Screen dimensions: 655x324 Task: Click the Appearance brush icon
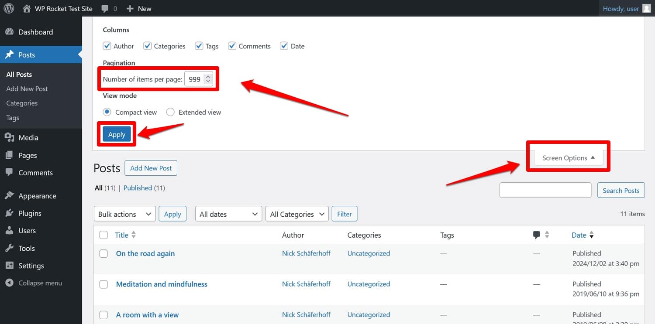point(9,196)
